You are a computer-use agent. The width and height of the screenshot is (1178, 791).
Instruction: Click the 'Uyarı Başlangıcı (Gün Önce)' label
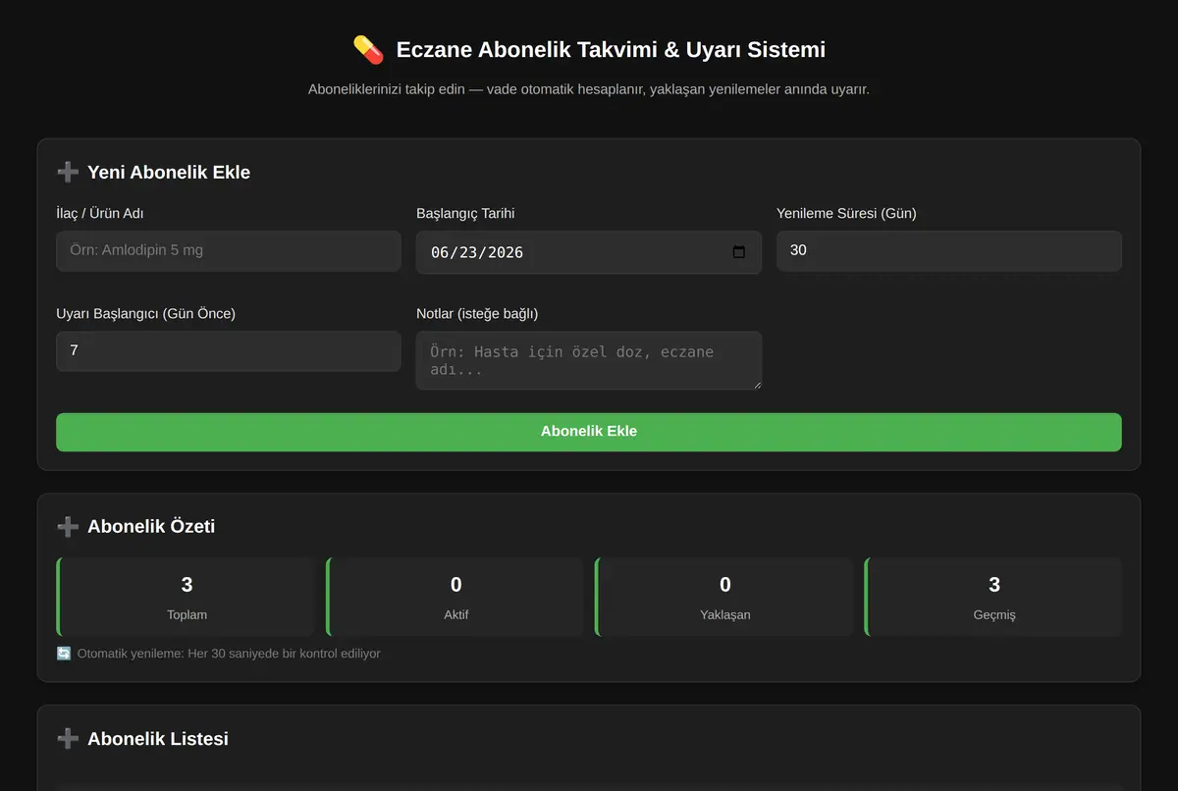point(146,313)
